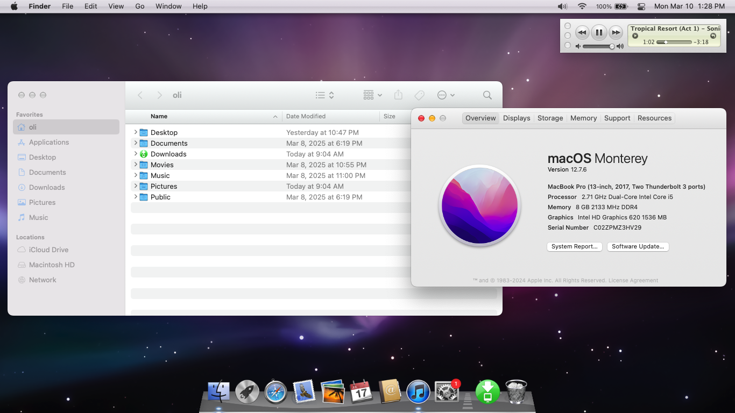735x413 pixels.
Task: Pause the Tropical Resort track
Action: (x=599, y=32)
